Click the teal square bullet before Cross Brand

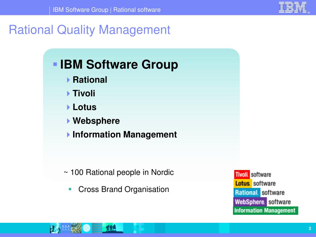70,189
